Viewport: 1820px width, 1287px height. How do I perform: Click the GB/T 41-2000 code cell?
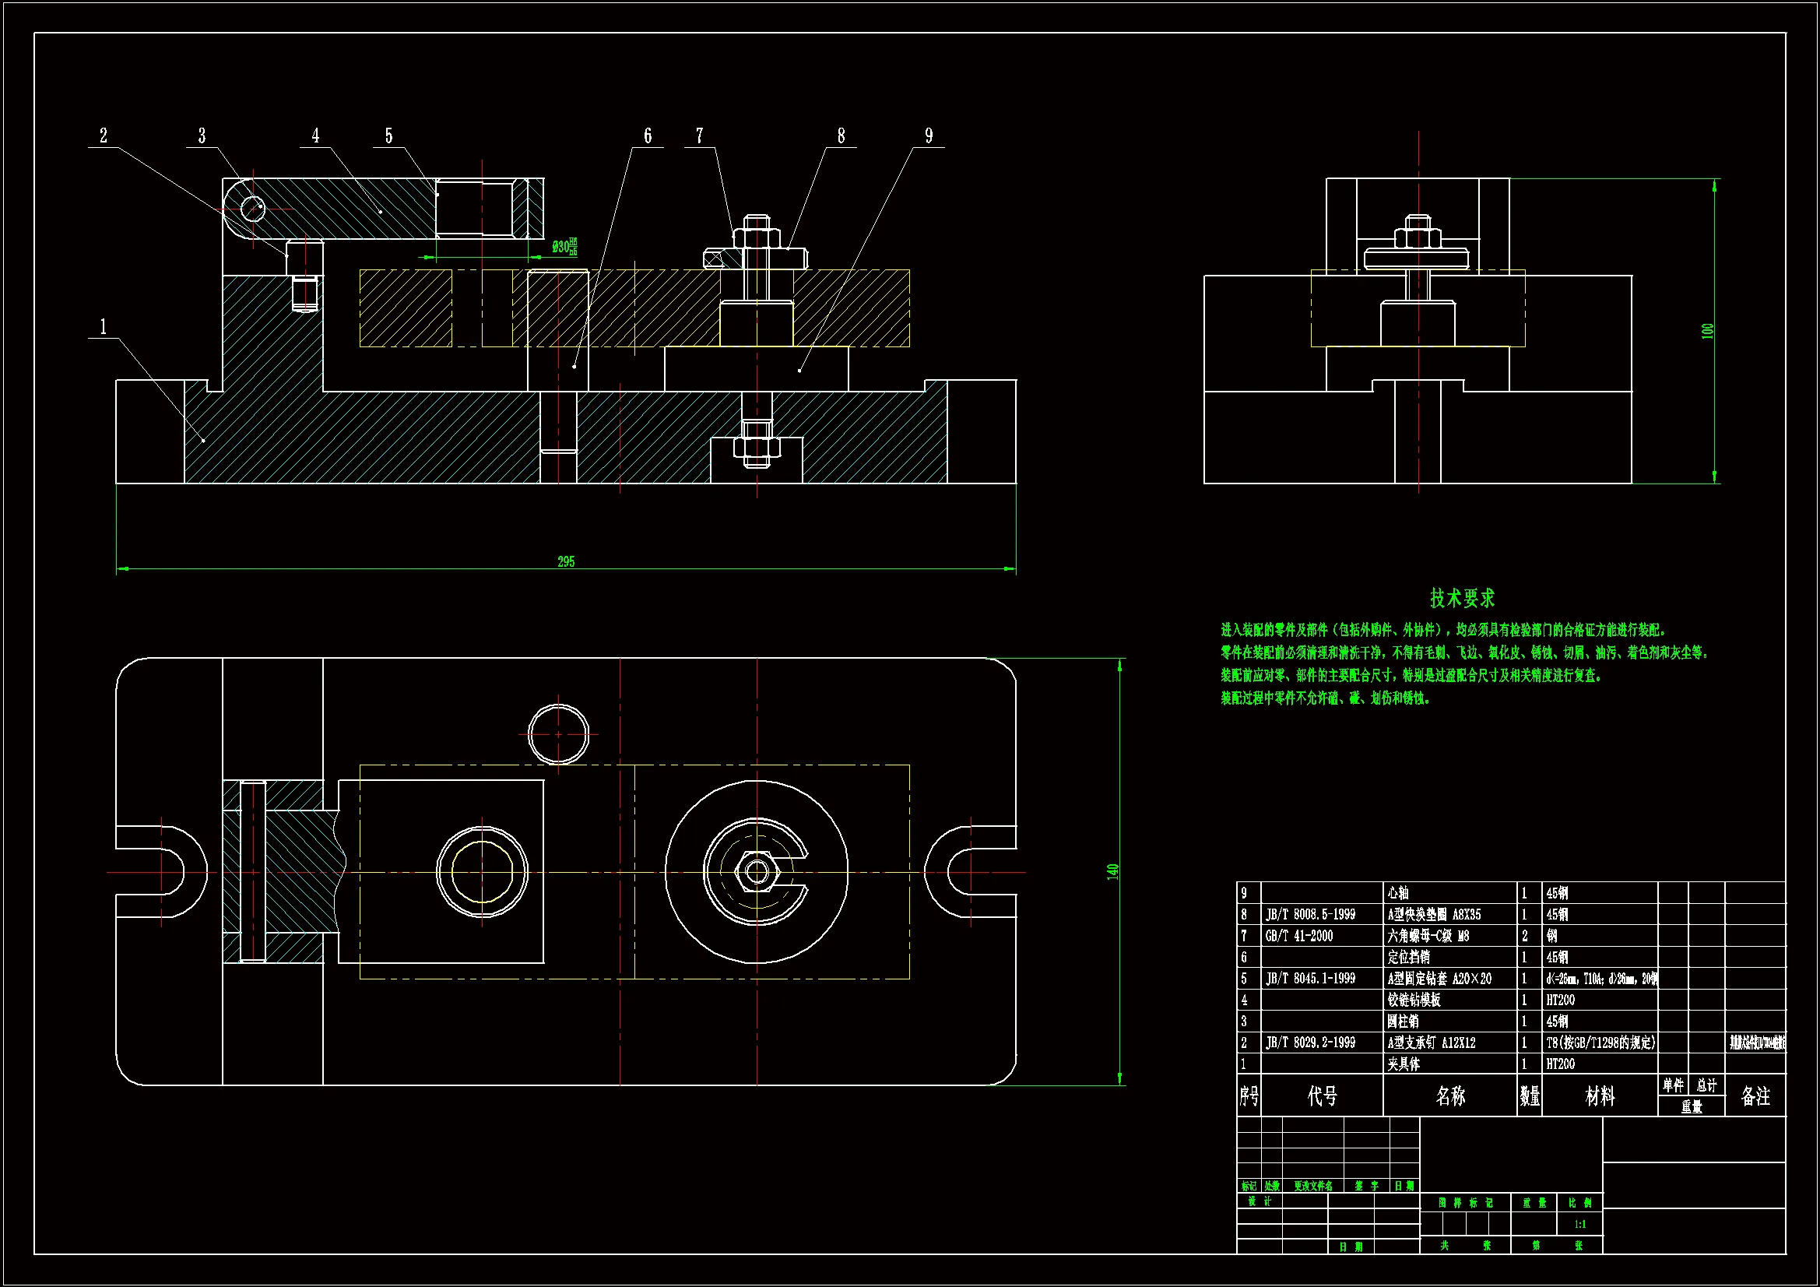click(x=1299, y=936)
